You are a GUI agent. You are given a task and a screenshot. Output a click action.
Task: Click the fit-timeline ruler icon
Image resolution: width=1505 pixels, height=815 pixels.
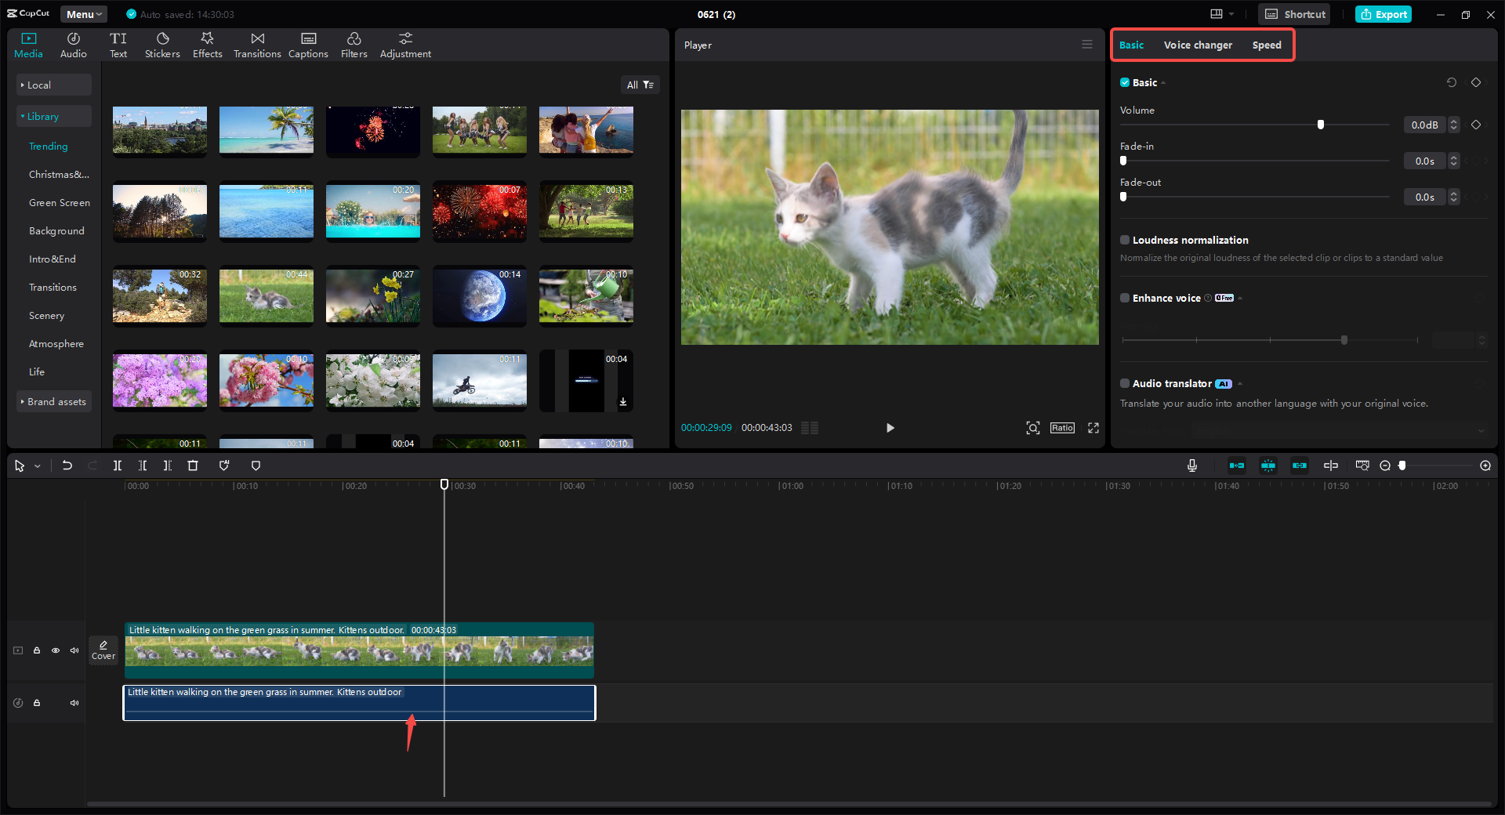(x=1362, y=465)
